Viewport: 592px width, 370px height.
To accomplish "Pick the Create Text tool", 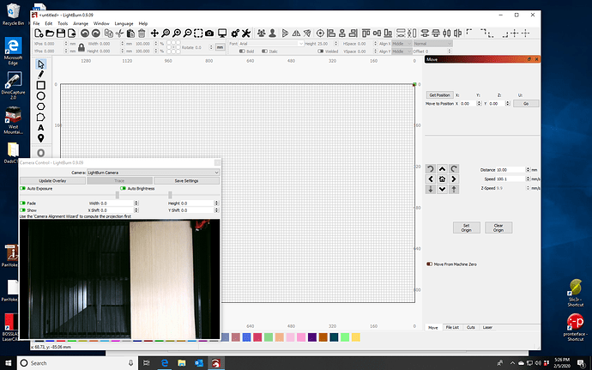I will (41, 127).
